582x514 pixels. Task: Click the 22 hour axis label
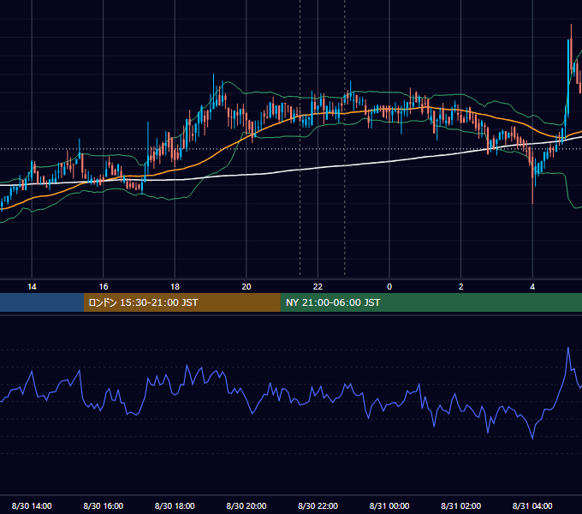pyautogui.click(x=318, y=287)
